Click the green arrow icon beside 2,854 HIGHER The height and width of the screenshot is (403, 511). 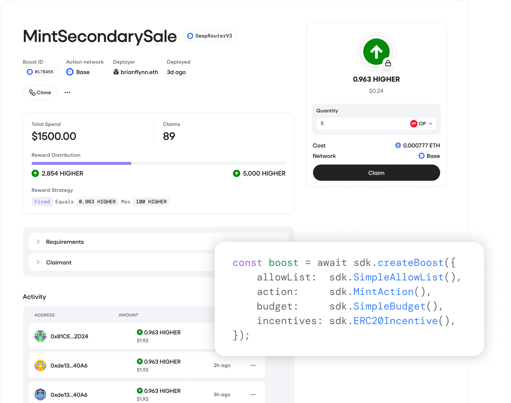(35, 174)
